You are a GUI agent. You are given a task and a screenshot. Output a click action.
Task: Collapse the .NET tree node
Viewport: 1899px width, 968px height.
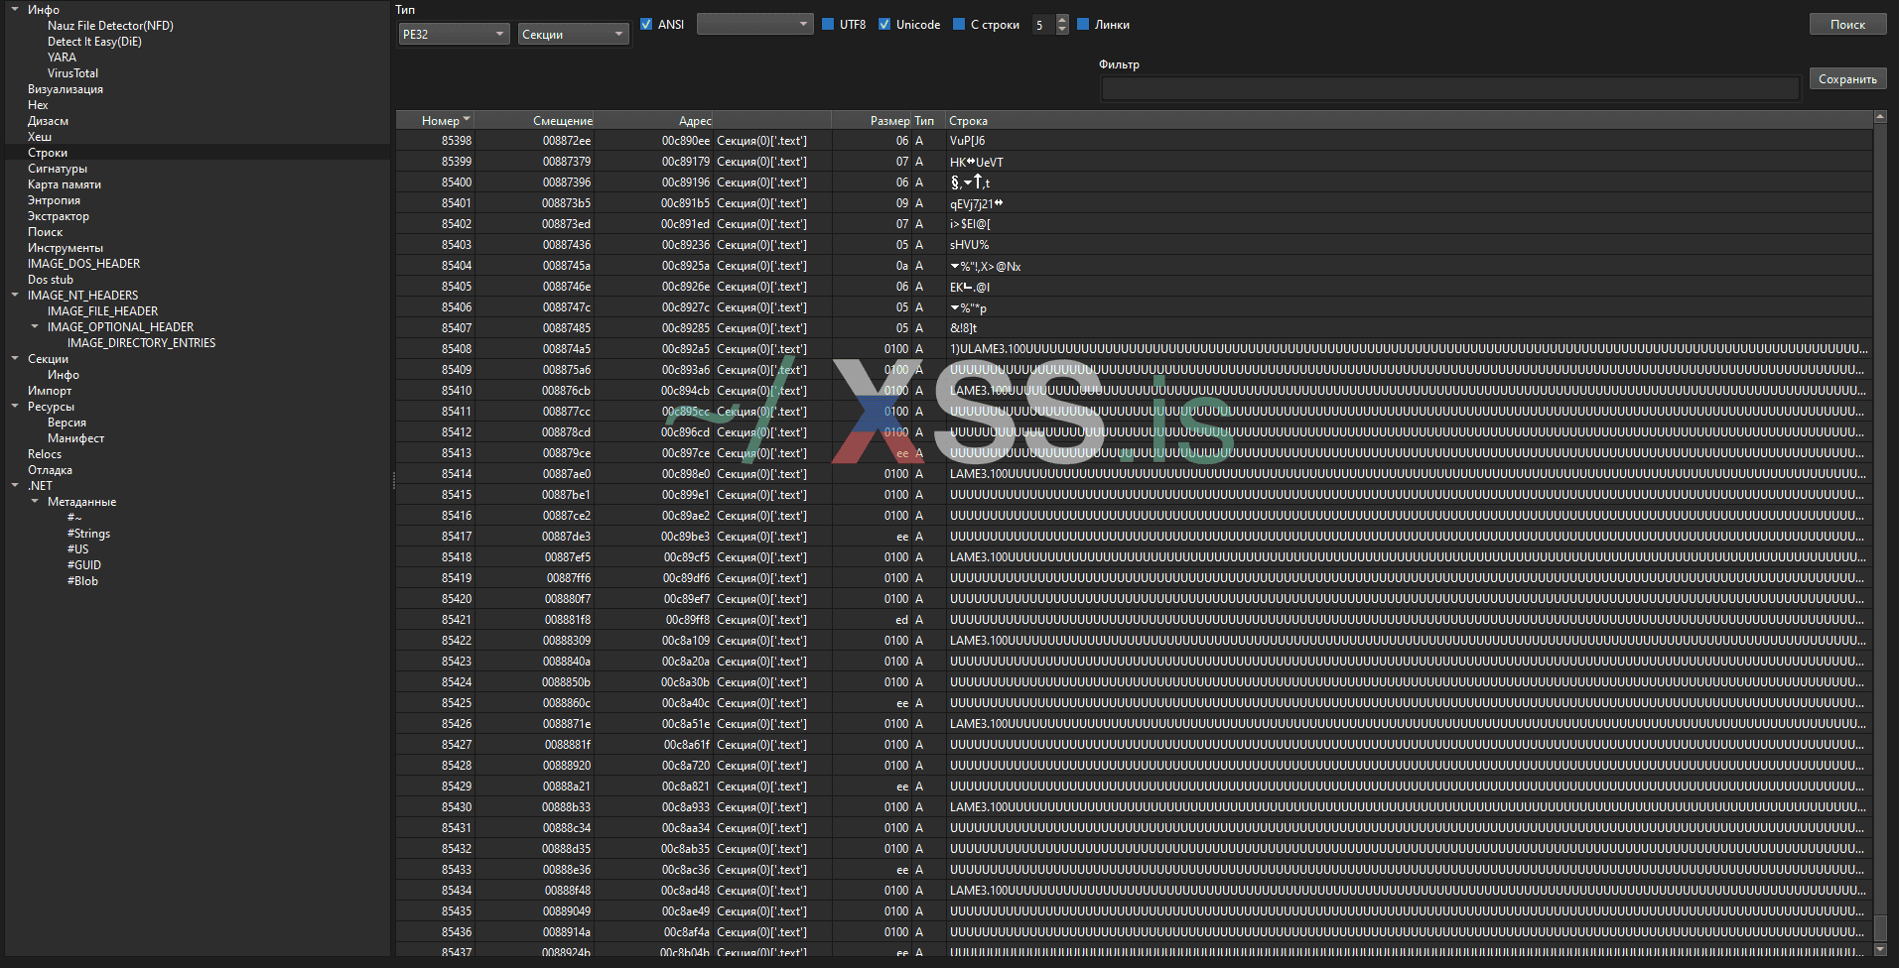click(15, 486)
